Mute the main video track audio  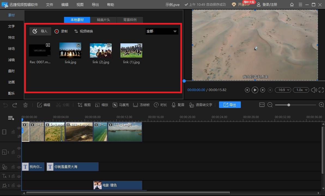tap(19, 136)
